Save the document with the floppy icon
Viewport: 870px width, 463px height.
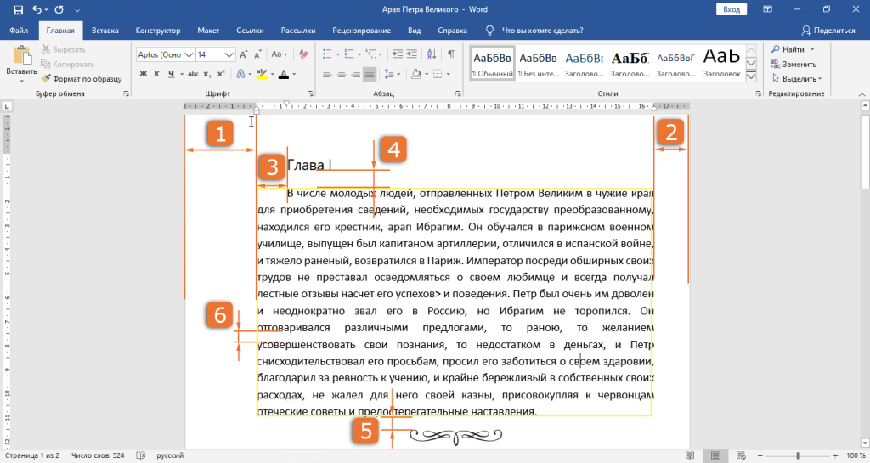tap(18, 9)
